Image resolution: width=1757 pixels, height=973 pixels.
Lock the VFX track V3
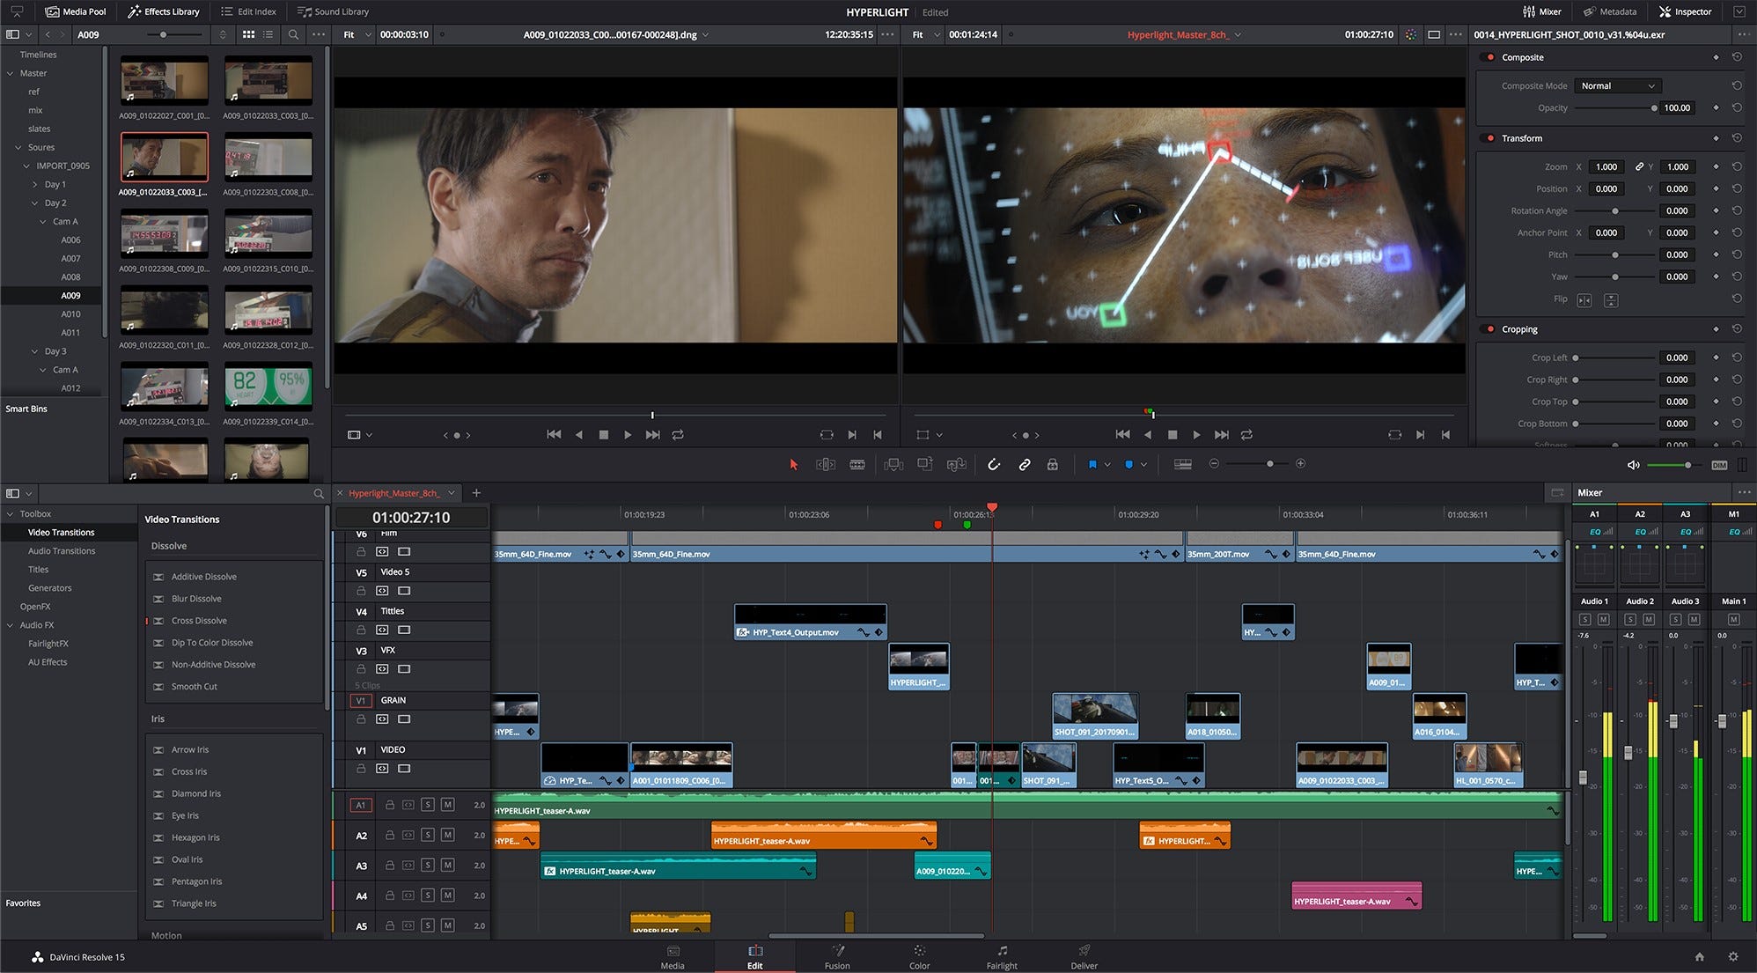[x=361, y=669]
